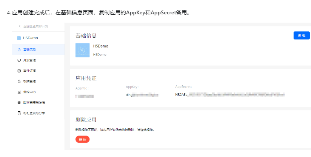Image resolution: width=311 pixels, height=157 pixels.
Task: Click the step 4 instruction sentence
Action: point(99,13)
